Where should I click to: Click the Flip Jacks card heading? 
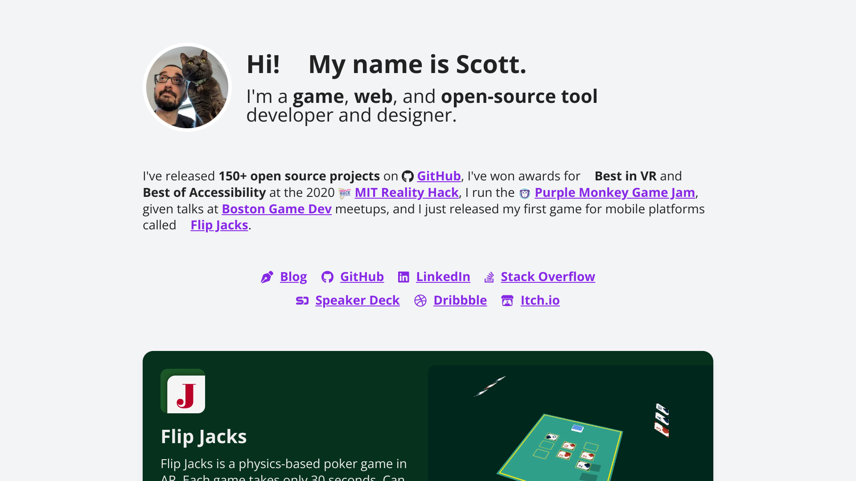(x=204, y=436)
